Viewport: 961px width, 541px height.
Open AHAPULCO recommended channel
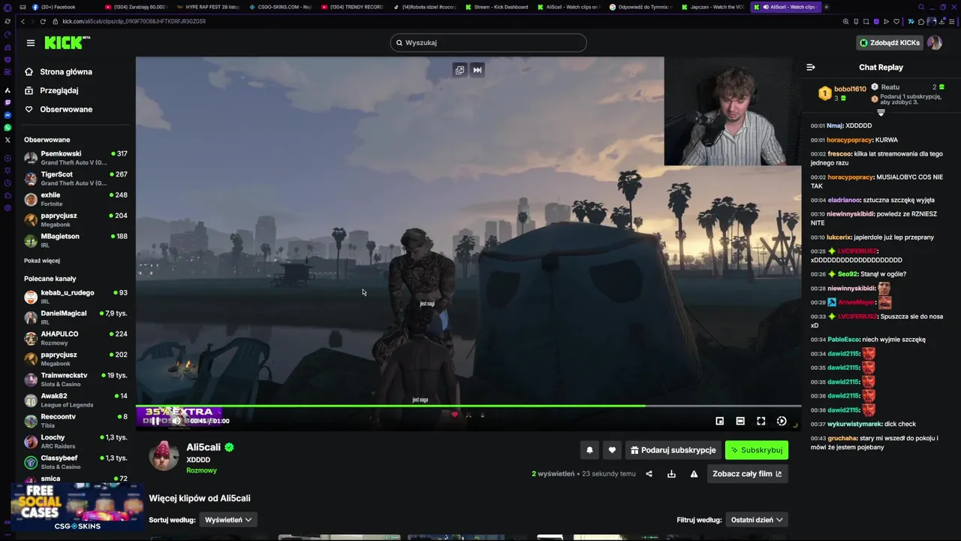tap(75, 338)
